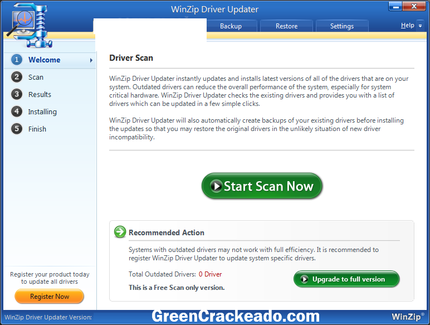Viewport: 430px width, 325px height.
Task: Click the step 4 number badge beside Installing
Action: coord(17,111)
